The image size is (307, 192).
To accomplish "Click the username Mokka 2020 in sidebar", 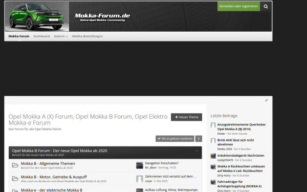I will (x=225, y=149).
